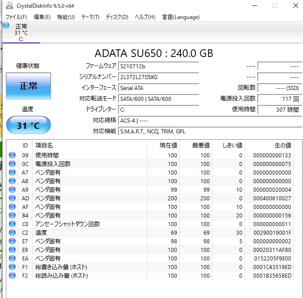This screenshot has width=303, height=298.
Task: Open the 機能(U) menu
Action: [x=66, y=17]
